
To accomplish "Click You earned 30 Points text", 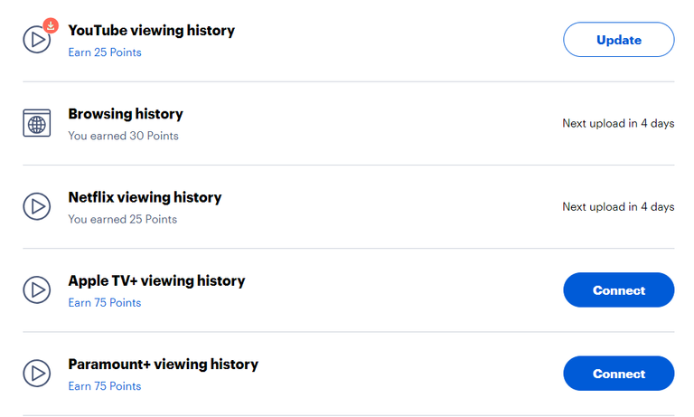I will click(123, 136).
